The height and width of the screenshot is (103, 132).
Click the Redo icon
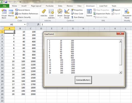15,2
